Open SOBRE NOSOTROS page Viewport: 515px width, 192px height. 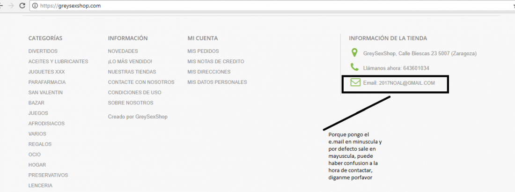[131, 103]
